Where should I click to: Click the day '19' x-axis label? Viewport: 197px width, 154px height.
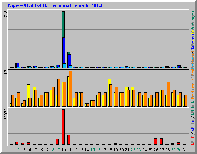click(115, 150)
